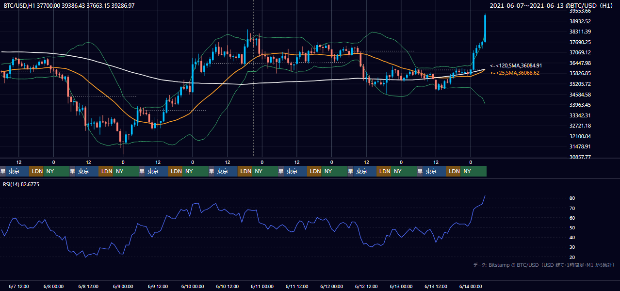620x291 pixels.
Task: Click the 33963.45 price axis label
Action: point(581,105)
